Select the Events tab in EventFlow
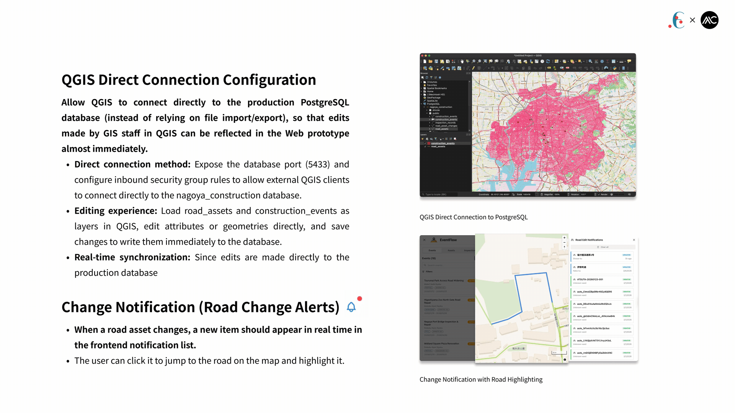 tap(432, 250)
